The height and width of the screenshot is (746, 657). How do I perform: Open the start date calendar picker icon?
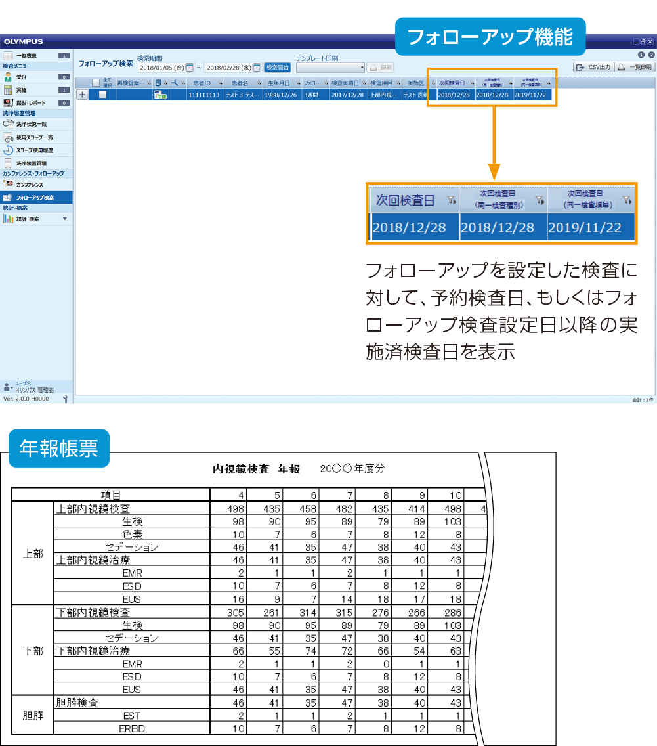point(190,68)
